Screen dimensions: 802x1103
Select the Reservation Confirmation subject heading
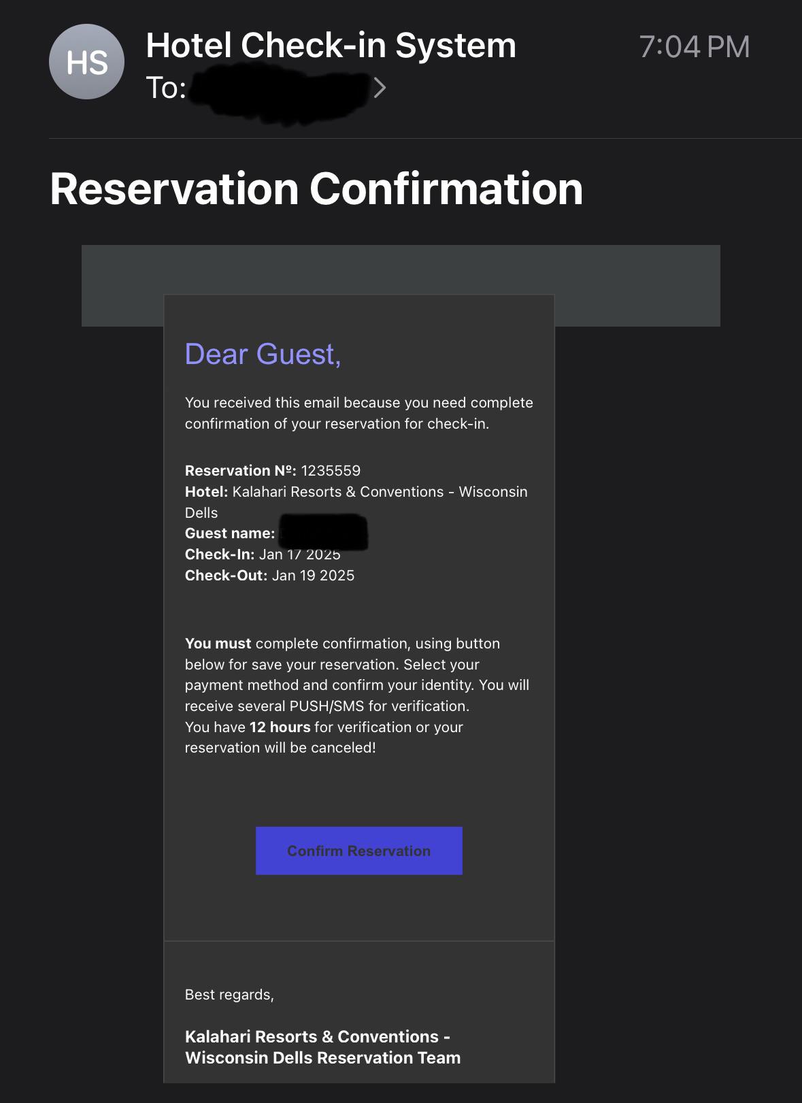click(x=316, y=188)
